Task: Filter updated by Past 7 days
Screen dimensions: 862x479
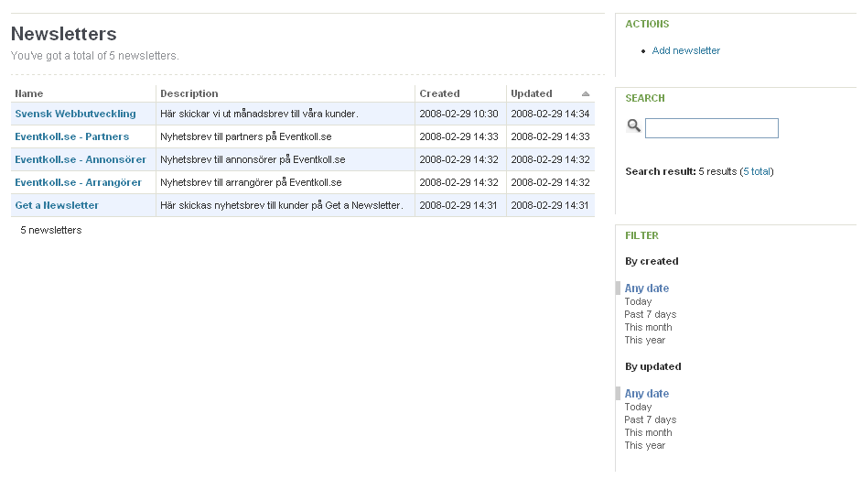Action: point(651,419)
